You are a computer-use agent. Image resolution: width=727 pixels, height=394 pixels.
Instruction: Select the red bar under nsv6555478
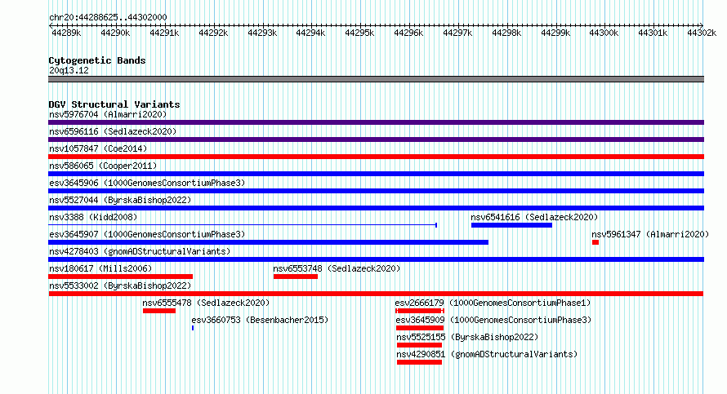click(x=159, y=311)
